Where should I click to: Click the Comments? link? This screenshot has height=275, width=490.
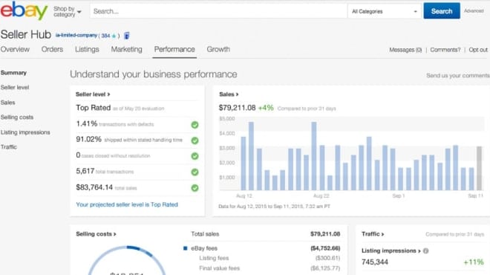tap(445, 50)
